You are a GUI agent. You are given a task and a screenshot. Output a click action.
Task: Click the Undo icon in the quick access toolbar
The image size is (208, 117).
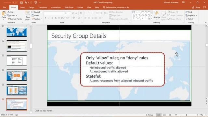(x=26, y=3)
